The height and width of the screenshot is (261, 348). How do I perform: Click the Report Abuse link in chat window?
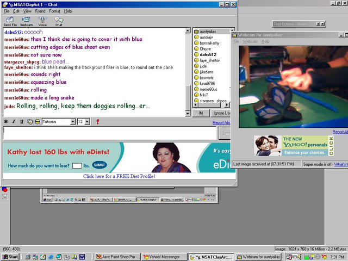tap(221, 122)
